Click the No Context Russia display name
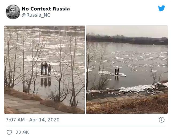The image size is (171, 139). pos(46,9)
